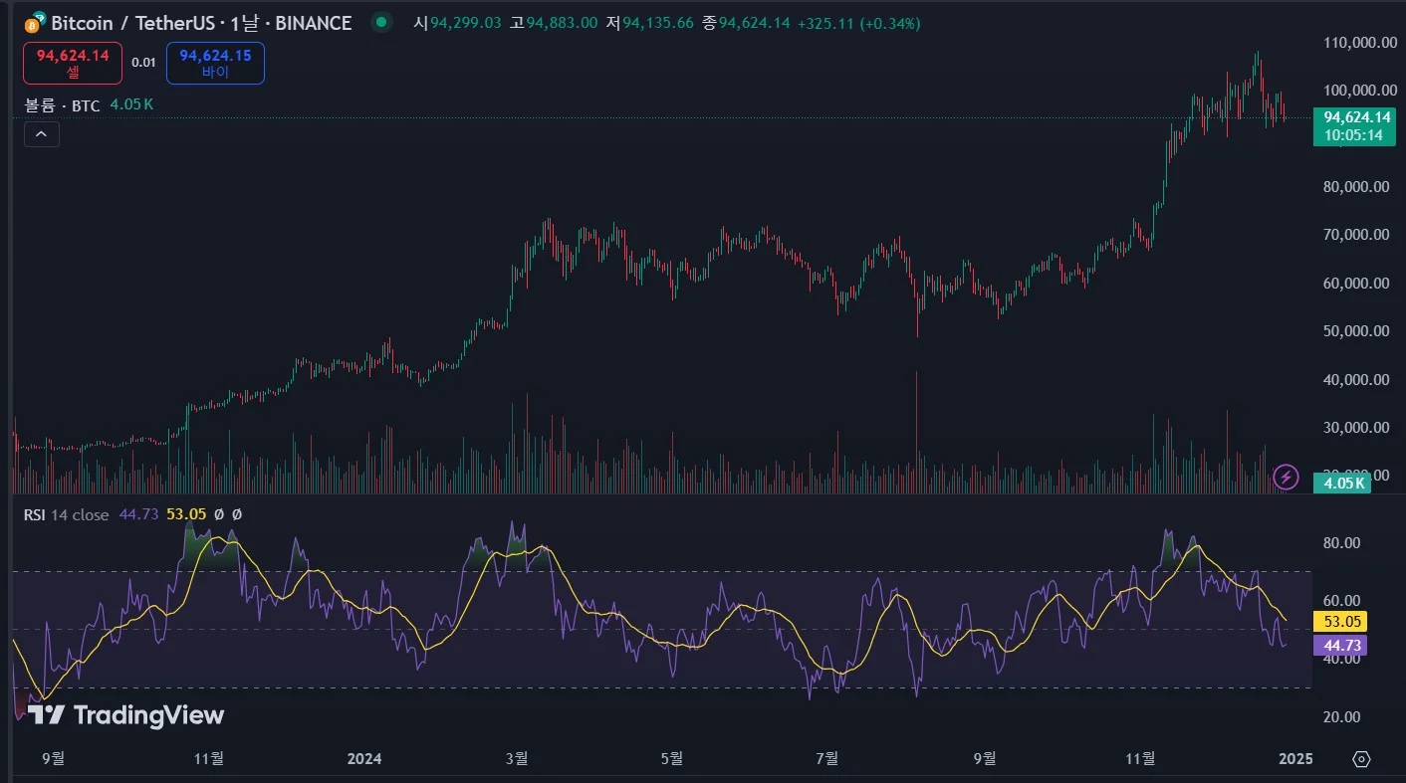Click the 2025 label on the time axis
Viewport: 1406px width, 783px height.
click(1294, 758)
